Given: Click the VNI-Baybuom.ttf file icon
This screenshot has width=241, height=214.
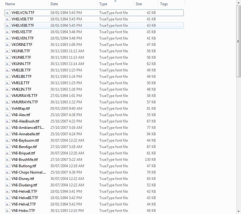Looking at the screenshot, I should point(7,140).
